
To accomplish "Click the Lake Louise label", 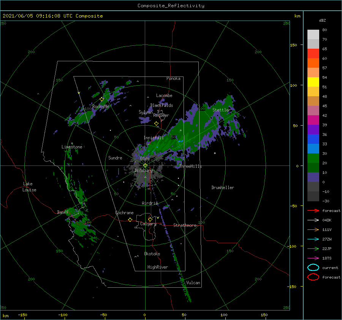I will point(29,187).
